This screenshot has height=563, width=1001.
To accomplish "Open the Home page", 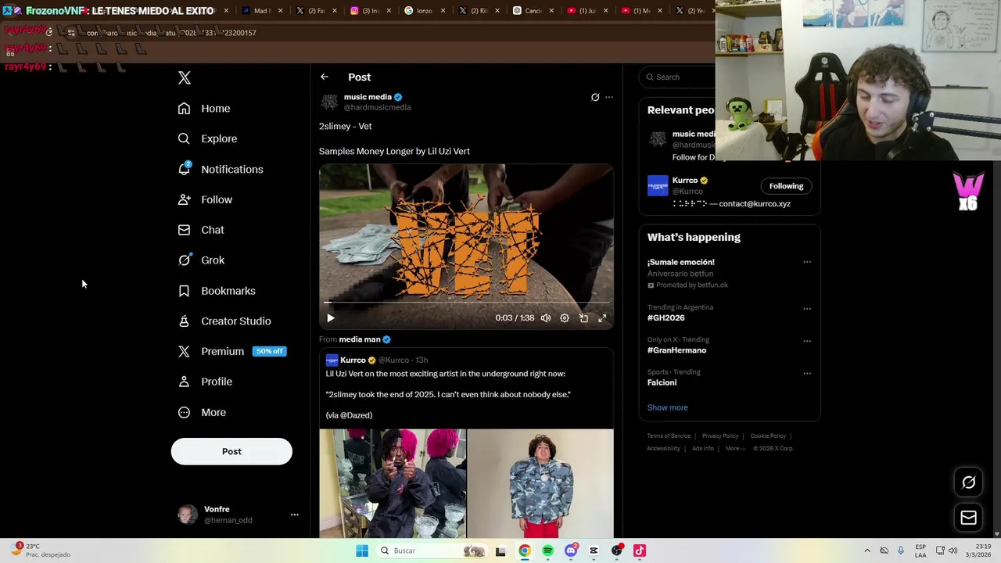I will coord(204,109).
